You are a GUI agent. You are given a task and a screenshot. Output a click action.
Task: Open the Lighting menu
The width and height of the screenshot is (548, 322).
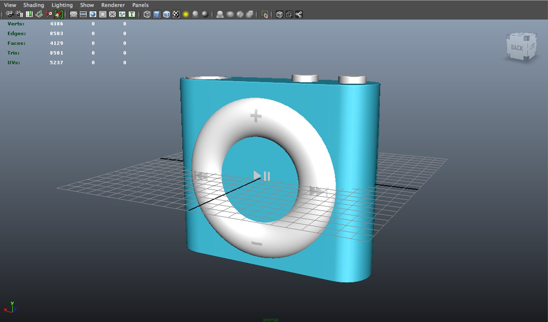coord(62,5)
